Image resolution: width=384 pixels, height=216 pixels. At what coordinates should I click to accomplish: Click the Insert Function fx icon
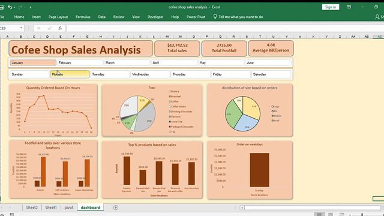pos(60,28)
